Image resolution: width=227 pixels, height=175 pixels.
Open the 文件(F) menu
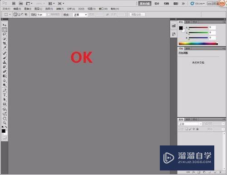6,9
